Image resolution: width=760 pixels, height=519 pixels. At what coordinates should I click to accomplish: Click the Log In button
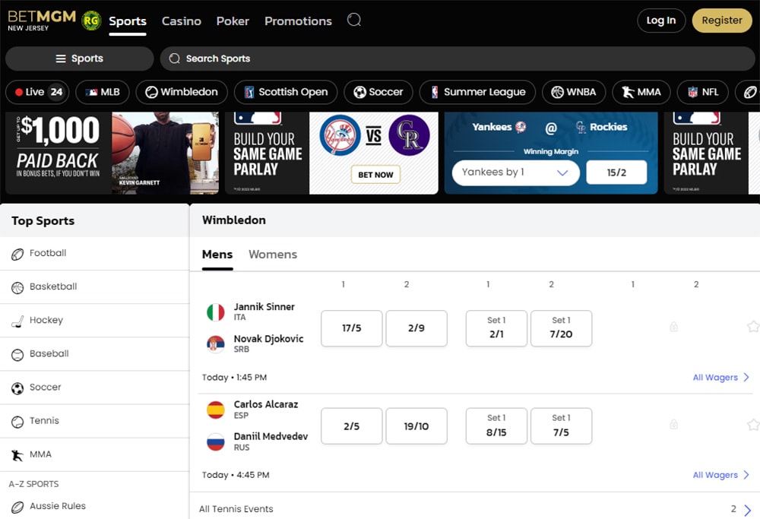click(661, 21)
